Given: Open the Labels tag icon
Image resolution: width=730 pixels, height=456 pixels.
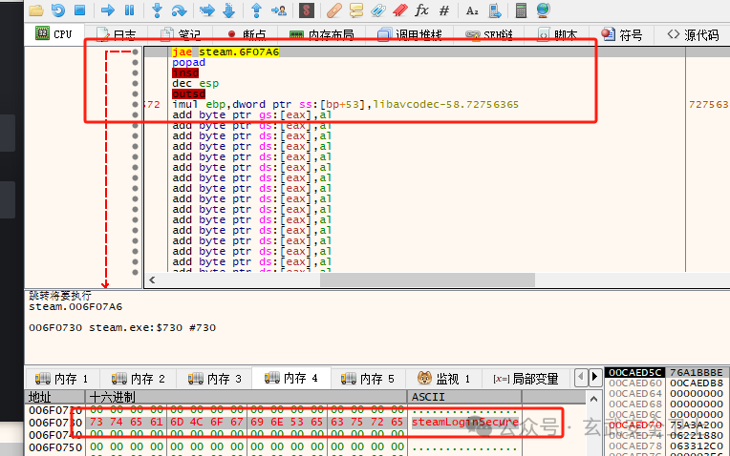Looking at the screenshot, I should pos(378,10).
